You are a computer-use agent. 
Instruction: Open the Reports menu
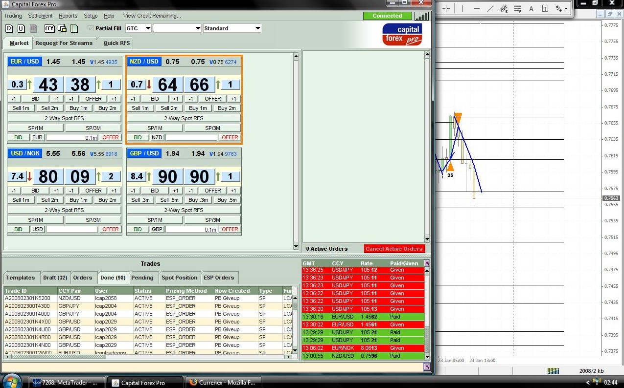point(68,16)
